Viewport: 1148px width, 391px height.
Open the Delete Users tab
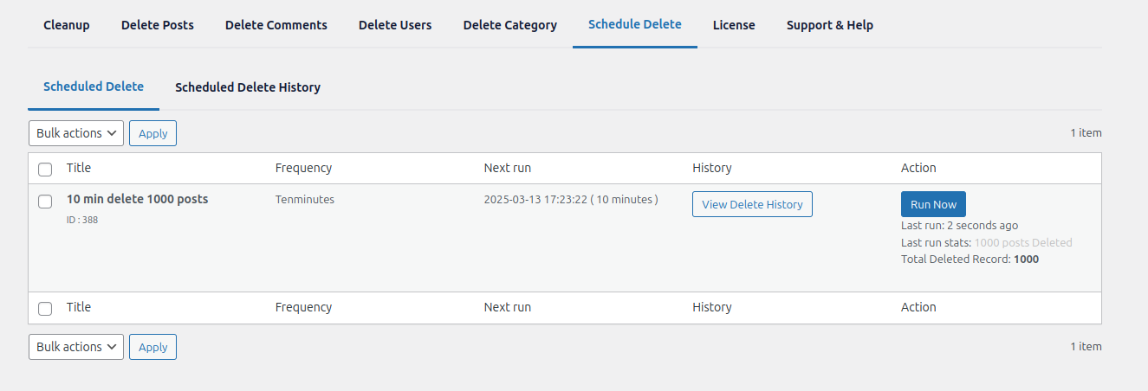[x=394, y=25]
